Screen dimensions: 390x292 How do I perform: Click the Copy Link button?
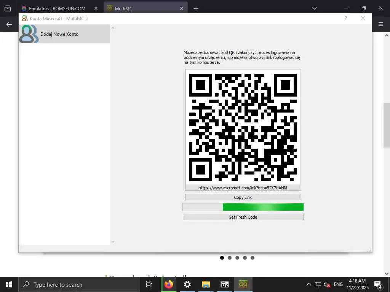(x=243, y=197)
